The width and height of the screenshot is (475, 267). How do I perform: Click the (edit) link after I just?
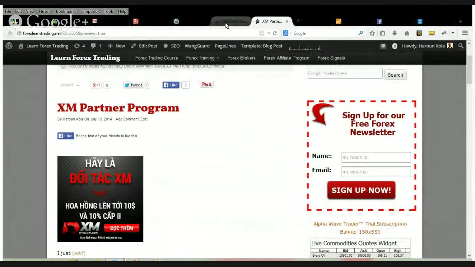pos(79,253)
